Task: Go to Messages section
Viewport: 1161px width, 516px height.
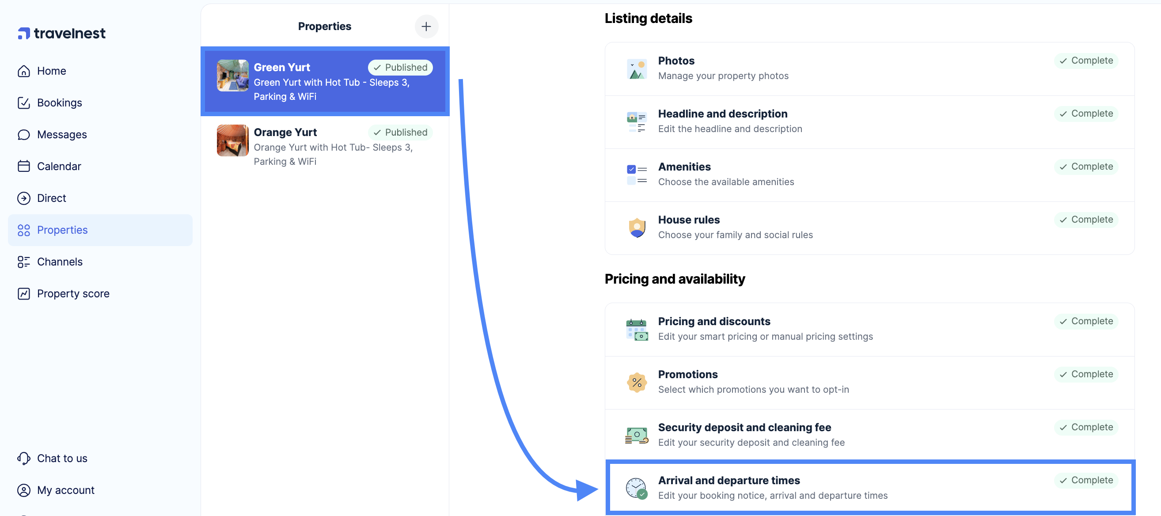Action: [62, 135]
